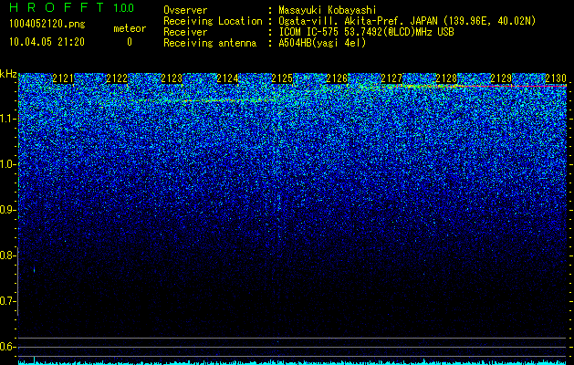Click the 0.9 kHz axis label
The image size is (574, 365).
click(x=7, y=210)
